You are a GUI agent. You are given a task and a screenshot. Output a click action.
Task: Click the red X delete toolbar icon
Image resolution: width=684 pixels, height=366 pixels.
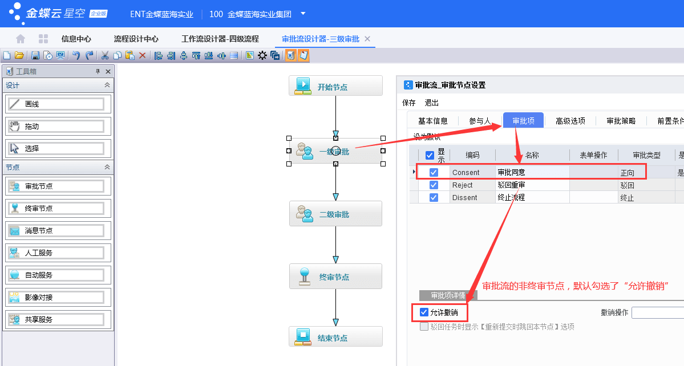coord(143,55)
